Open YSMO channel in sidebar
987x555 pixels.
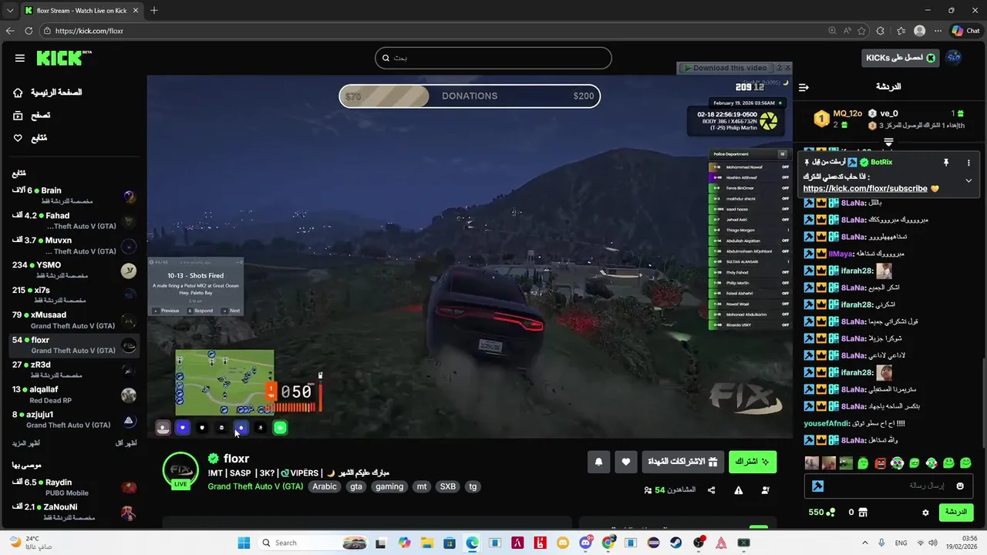tap(74, 271)
